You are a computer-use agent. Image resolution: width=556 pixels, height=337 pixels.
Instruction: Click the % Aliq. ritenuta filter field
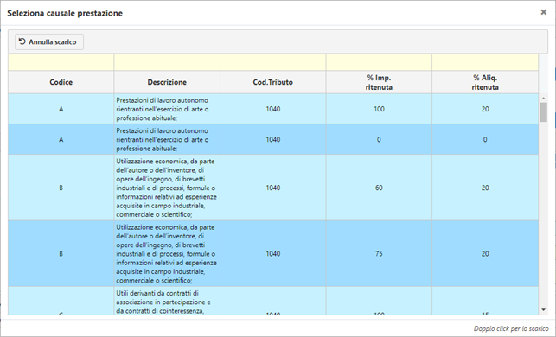tap(485, 62)
